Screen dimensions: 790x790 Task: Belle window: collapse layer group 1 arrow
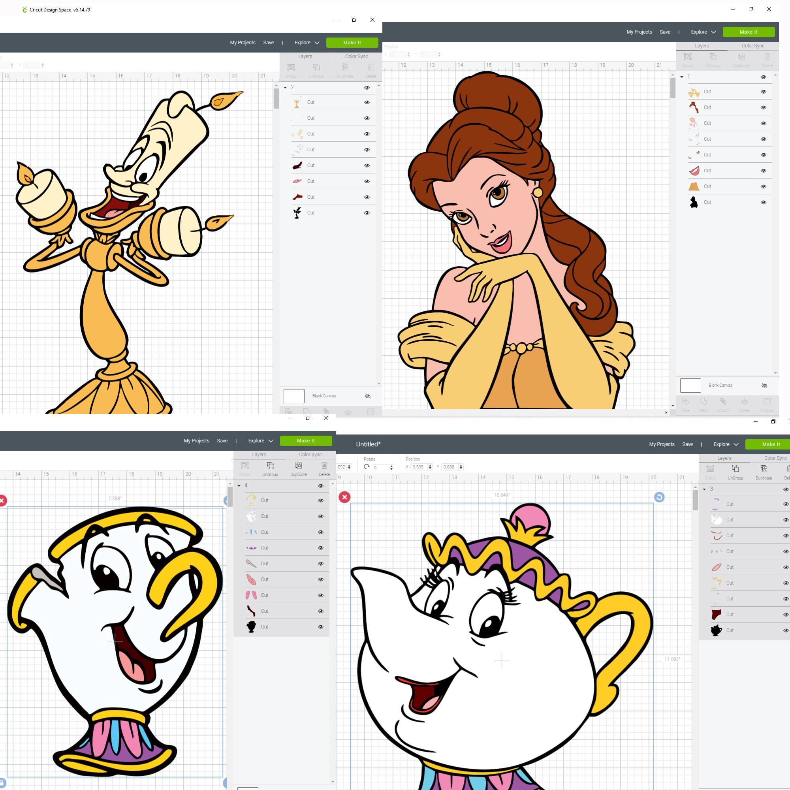pos(682,77)
